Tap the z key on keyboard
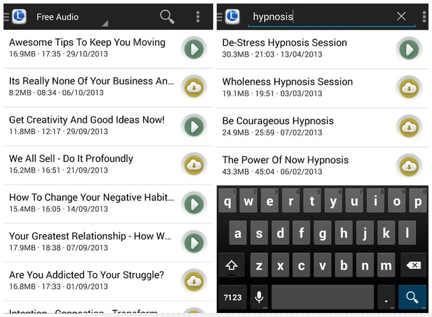This screenshot has width=432, height=317. 259,265
